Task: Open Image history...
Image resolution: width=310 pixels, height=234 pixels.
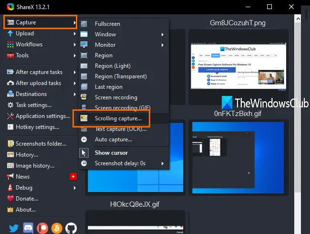Action: coord(41,166)
